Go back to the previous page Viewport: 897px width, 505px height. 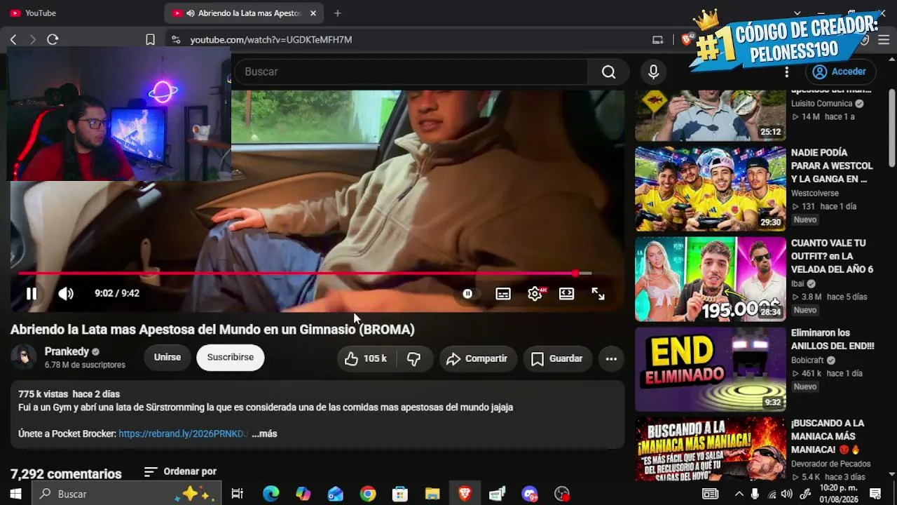(13, 40)
